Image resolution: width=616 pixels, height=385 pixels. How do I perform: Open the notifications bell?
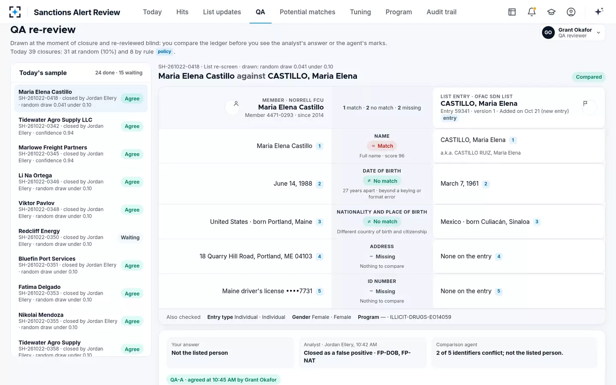point(532,12)
